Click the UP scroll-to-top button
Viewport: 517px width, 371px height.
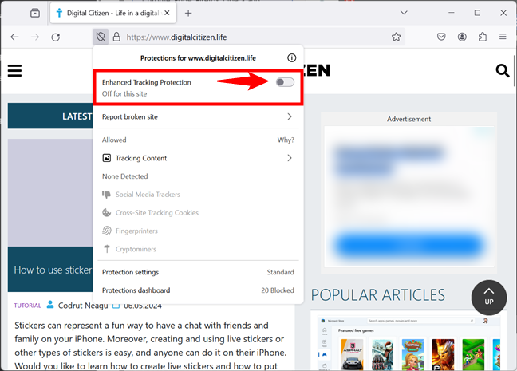[489, 297]
